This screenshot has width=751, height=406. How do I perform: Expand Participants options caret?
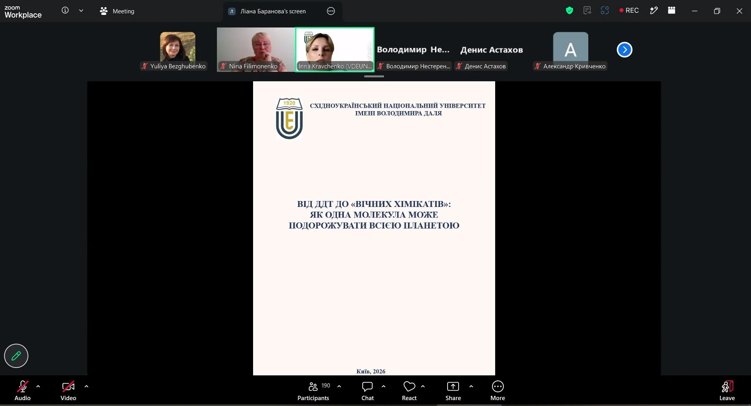[339, 386]
